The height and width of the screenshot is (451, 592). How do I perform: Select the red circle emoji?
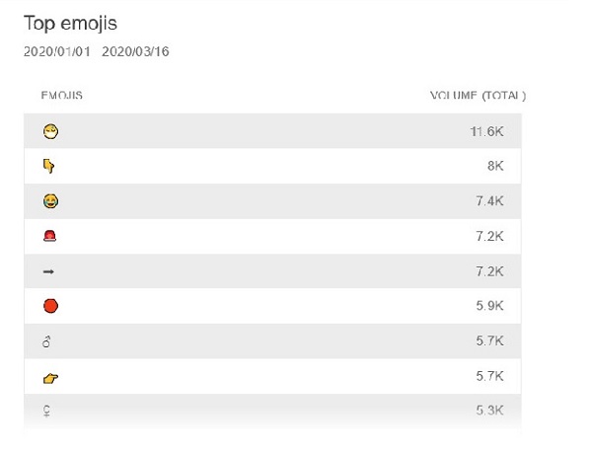point(50,306)
